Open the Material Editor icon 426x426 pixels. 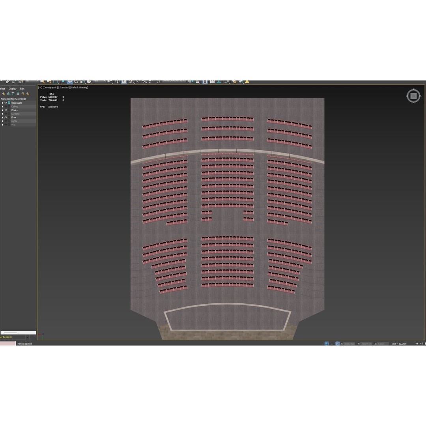(234, 82)
